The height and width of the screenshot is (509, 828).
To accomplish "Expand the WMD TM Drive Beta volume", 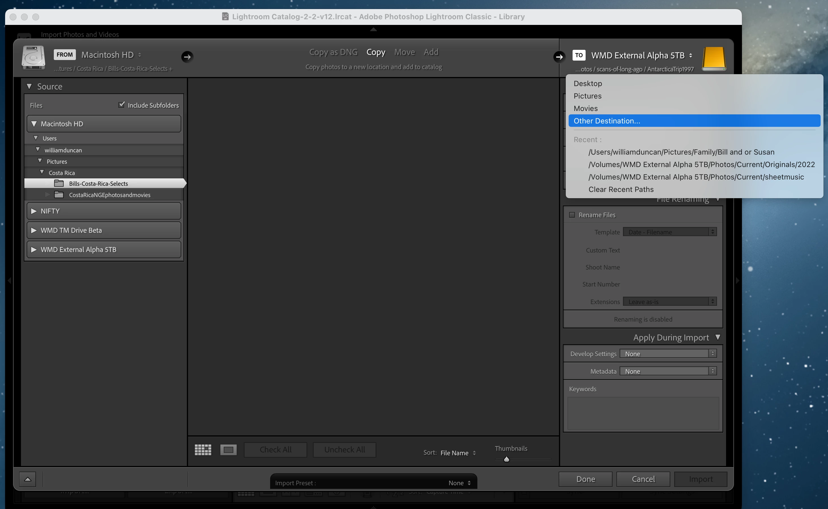I will (34, 230).
